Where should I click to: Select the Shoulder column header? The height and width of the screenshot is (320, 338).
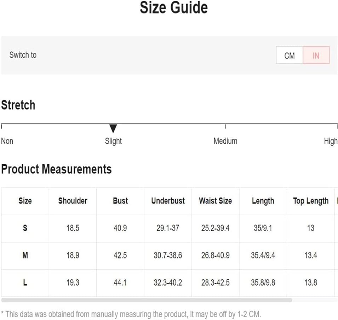pos(73,201)
